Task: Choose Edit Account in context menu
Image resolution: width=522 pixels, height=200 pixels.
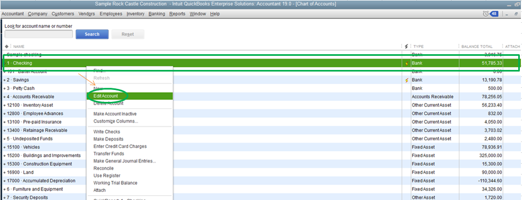Action: click(x=129, y=96)
